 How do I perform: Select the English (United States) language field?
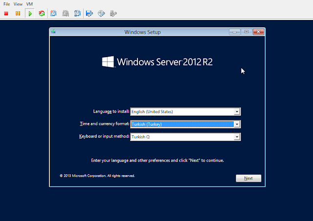185,112
